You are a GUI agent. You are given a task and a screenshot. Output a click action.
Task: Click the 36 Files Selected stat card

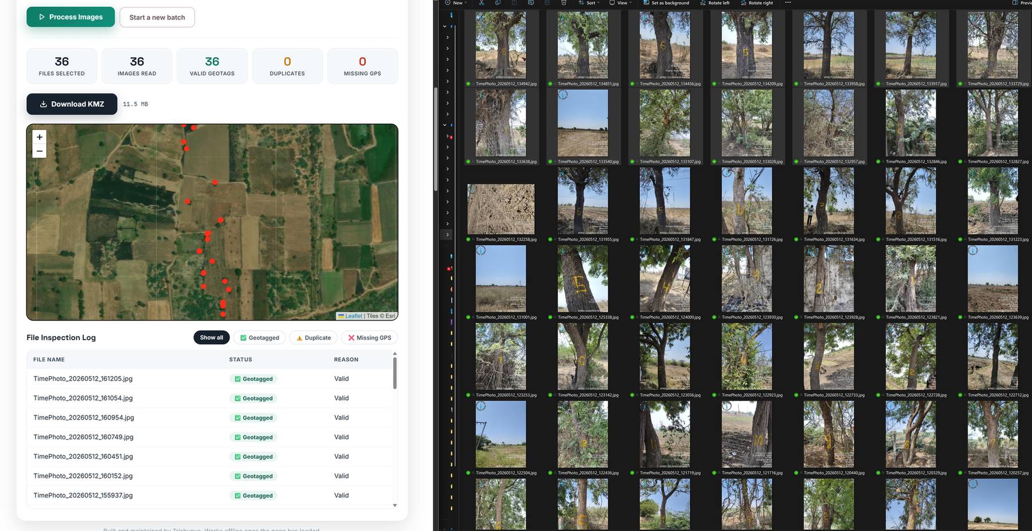pyautogui.click(x=62, y=66)
